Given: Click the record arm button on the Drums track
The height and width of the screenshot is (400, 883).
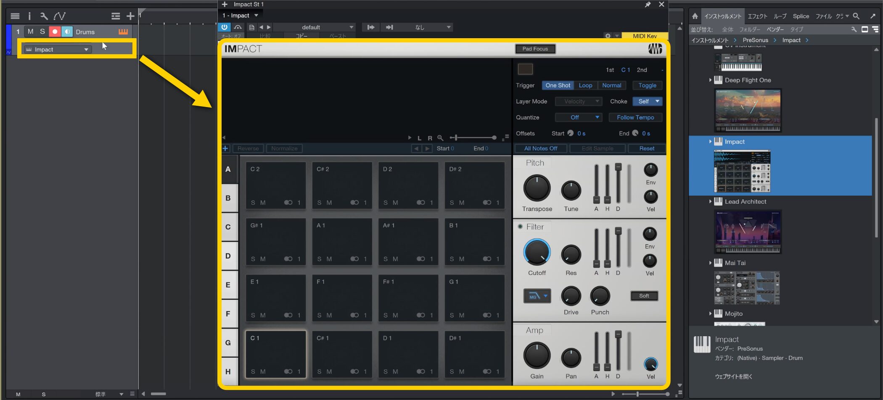Looking at the screenshot, I should (x=55, y=31).
